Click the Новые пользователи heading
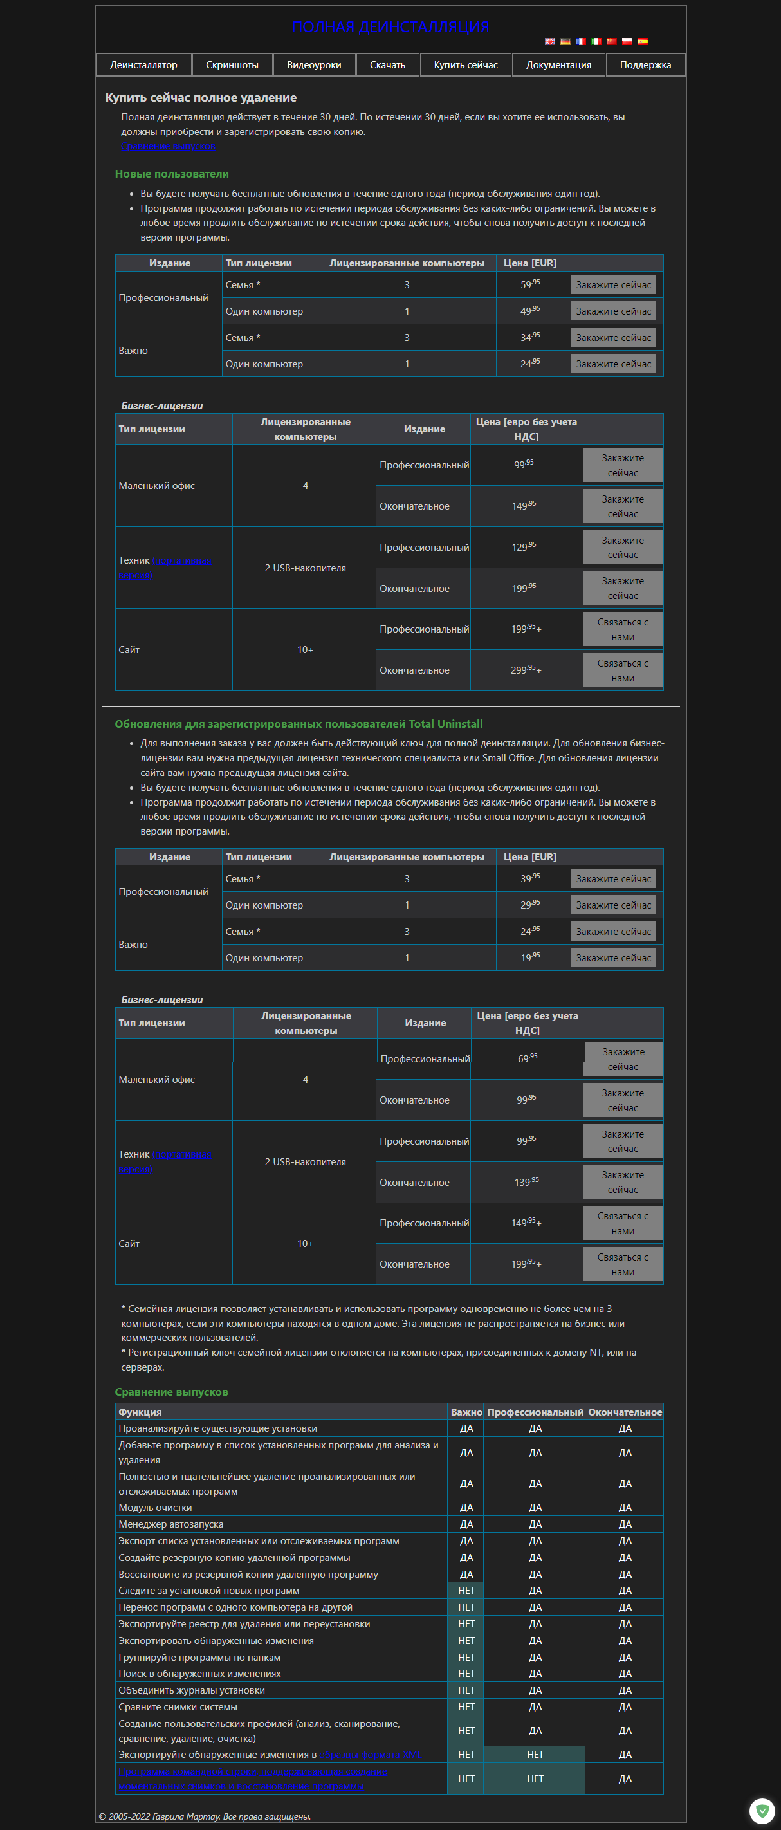Image resolution: width=781 pixels, height=1830 pixels. (x=172, y=174)
